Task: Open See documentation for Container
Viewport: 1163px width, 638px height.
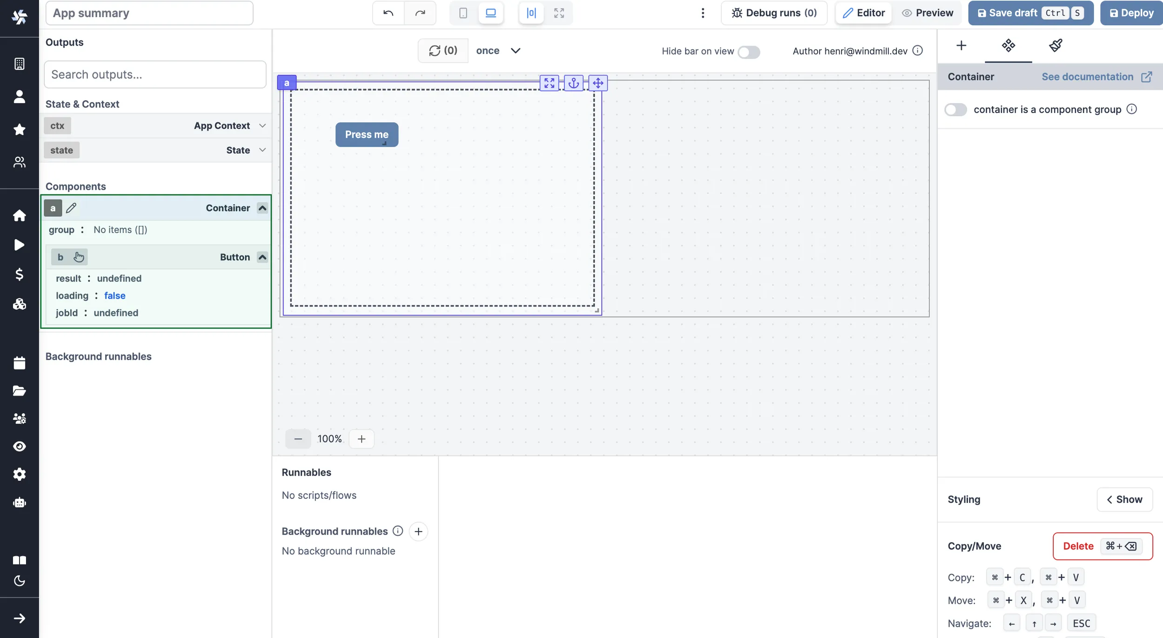Action: 1087,76
